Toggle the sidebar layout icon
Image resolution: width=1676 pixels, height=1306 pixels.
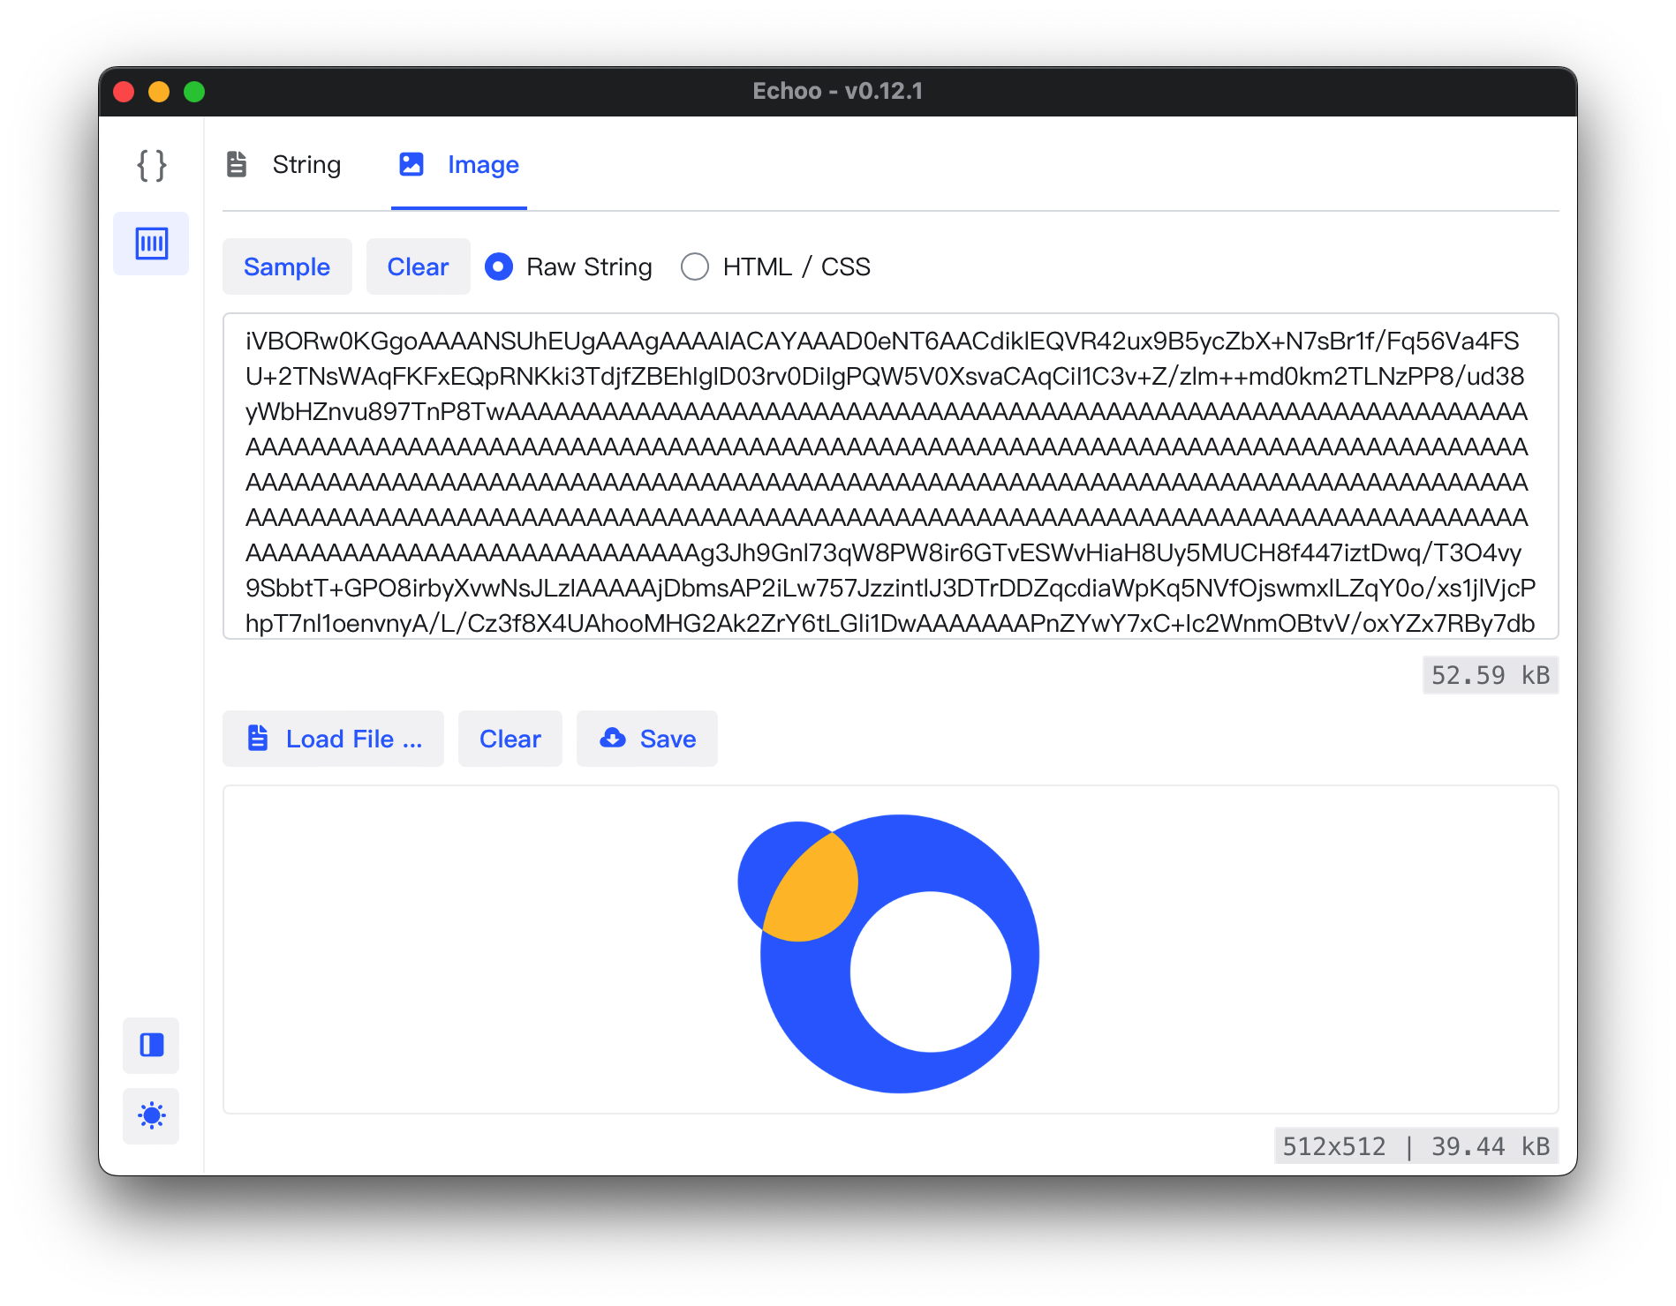(151, 1046)
